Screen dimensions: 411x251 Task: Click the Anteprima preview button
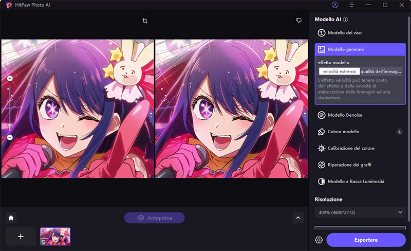point(154,218)
